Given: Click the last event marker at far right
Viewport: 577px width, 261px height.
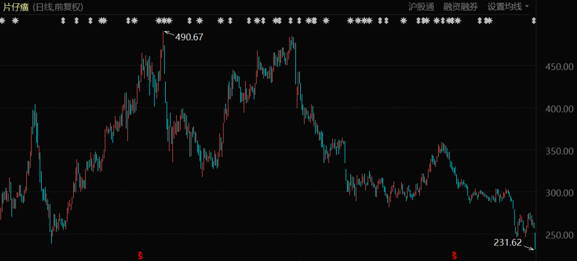Looking at the screenshot, I should pos(533,21).
